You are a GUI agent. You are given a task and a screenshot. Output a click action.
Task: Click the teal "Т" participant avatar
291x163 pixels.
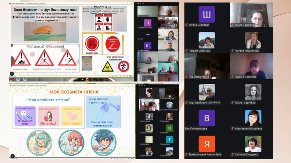coord(170,140)
